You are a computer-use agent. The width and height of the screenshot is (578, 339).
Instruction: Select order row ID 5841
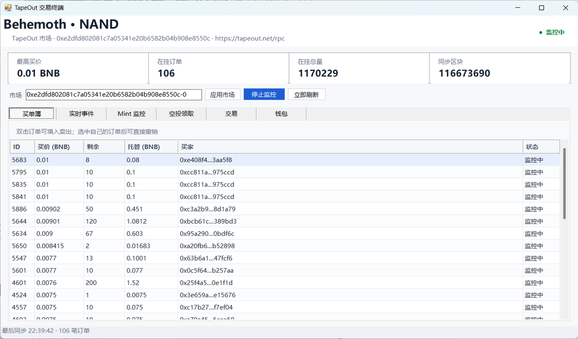(285, 196)
